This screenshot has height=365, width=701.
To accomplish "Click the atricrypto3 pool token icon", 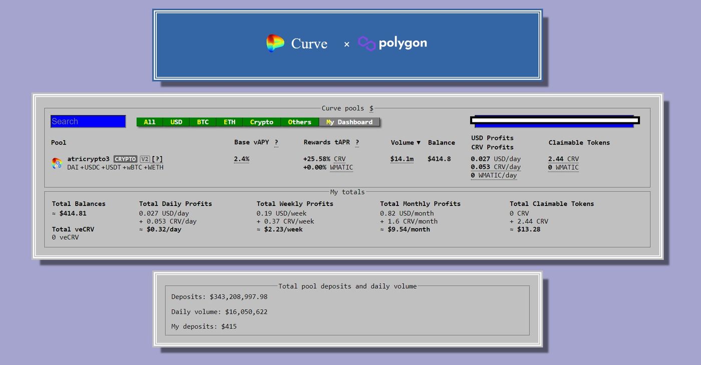I will [x=57, y=163].
